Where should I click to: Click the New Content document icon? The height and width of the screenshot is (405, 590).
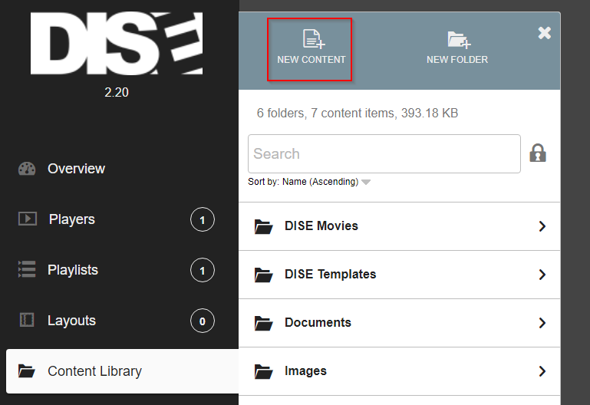(x=314, y=39)
